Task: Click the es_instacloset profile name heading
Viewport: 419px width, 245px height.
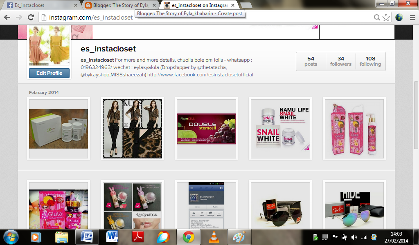Action: (x=108, y=49)
